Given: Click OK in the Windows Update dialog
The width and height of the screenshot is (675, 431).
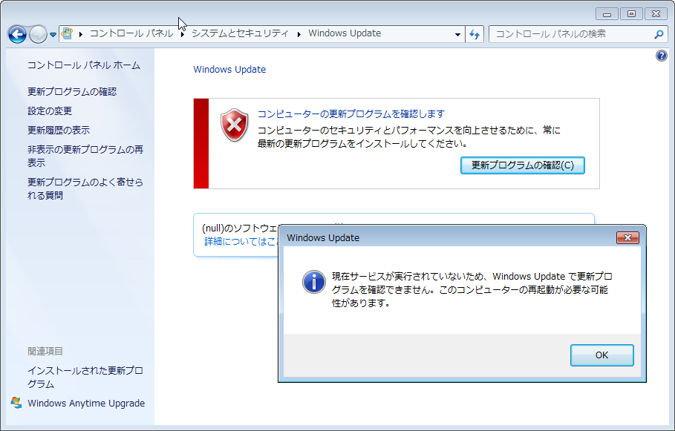Looking at the screenshot, I should pyautogui.click(x=601, y=355).
